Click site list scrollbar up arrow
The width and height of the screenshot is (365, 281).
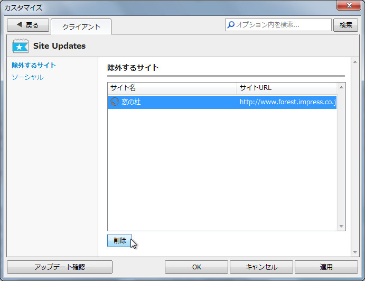[341, 87]
